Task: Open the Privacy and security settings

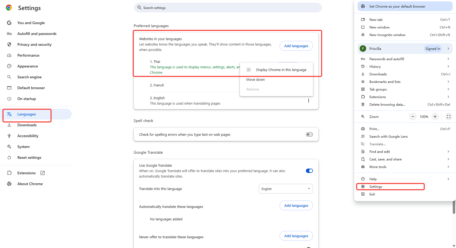Action: 34,44
